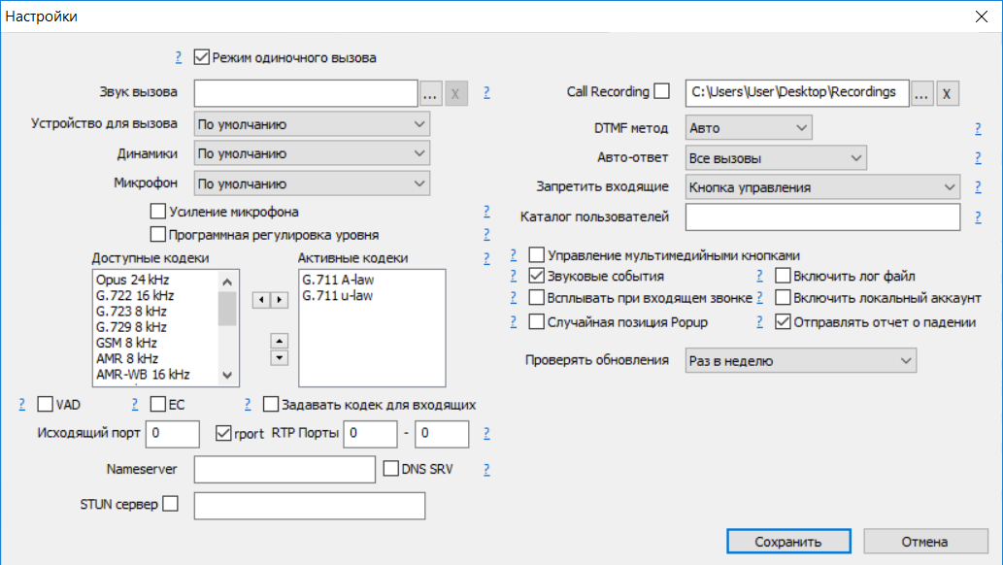
Task: Click the browse button next to Звук вызова
Action: 431,93
